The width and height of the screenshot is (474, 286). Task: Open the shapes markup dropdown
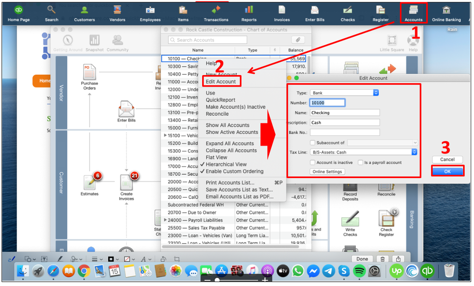coord(29,259)
